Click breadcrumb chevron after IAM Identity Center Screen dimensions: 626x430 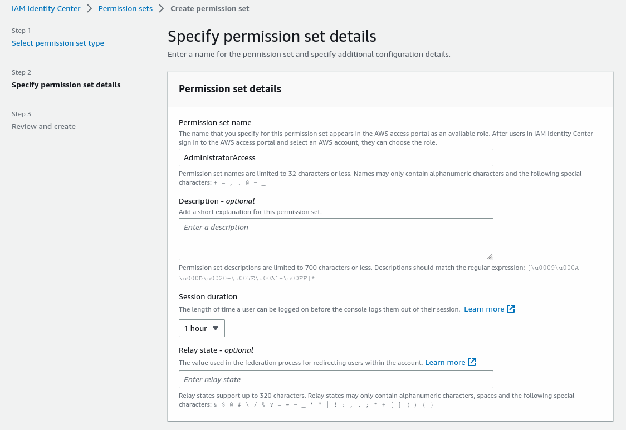(x=89, y=8)
